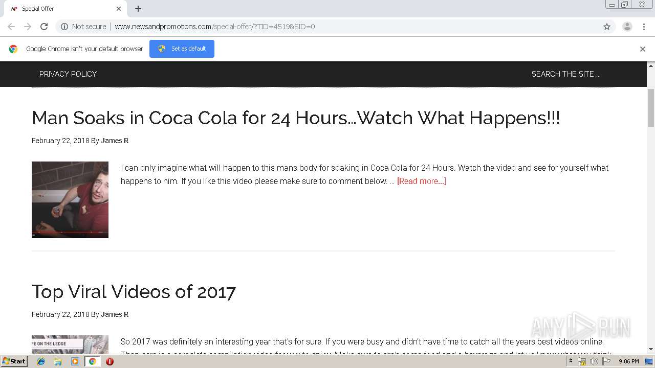Click the browser forward arrow
Image resolution: width=655 pixels, height=368 pixels.
[x=28, y=27]
